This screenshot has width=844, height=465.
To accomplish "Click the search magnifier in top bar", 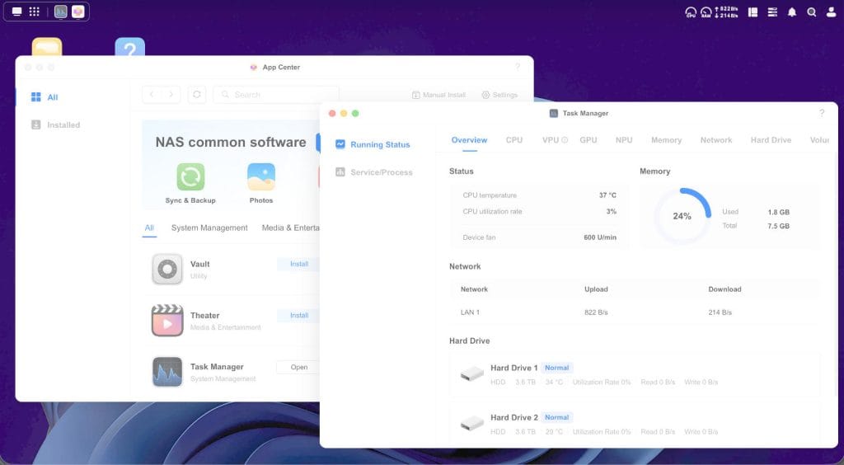I will point(812,12).
